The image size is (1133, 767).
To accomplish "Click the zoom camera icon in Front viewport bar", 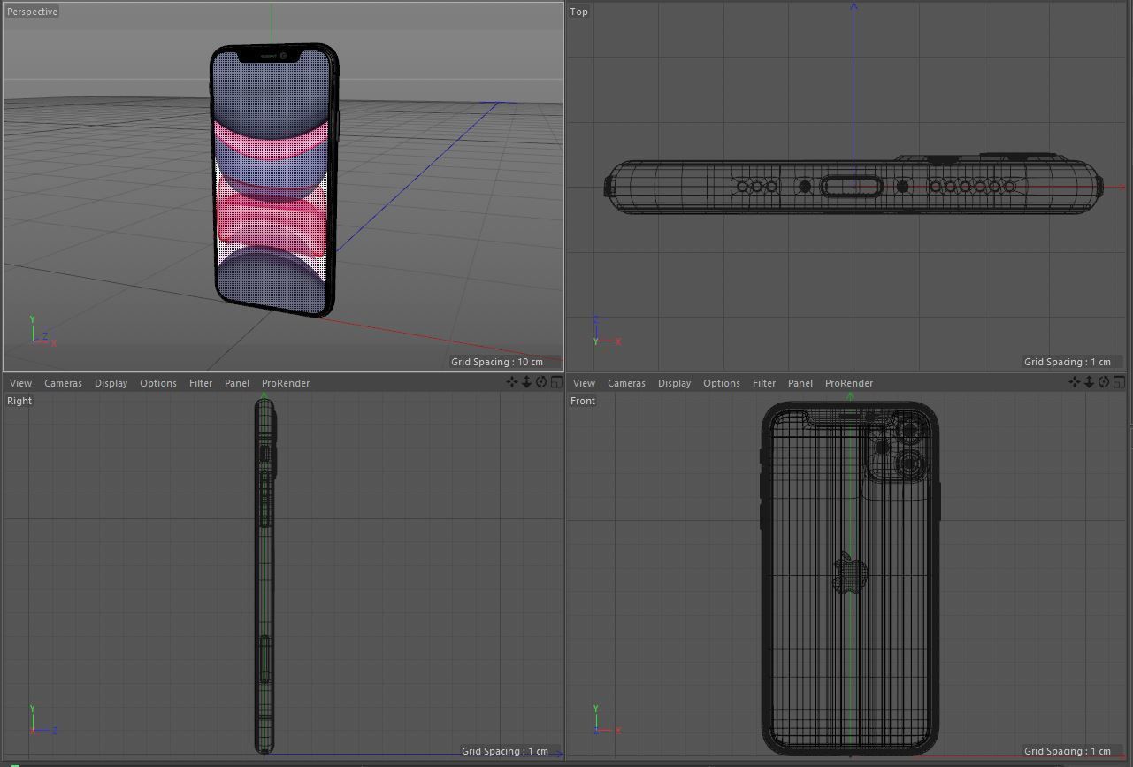I will coord(1089,382).
